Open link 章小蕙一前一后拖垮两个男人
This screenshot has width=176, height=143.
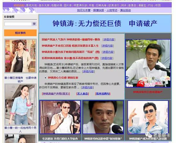pos(20,130)
